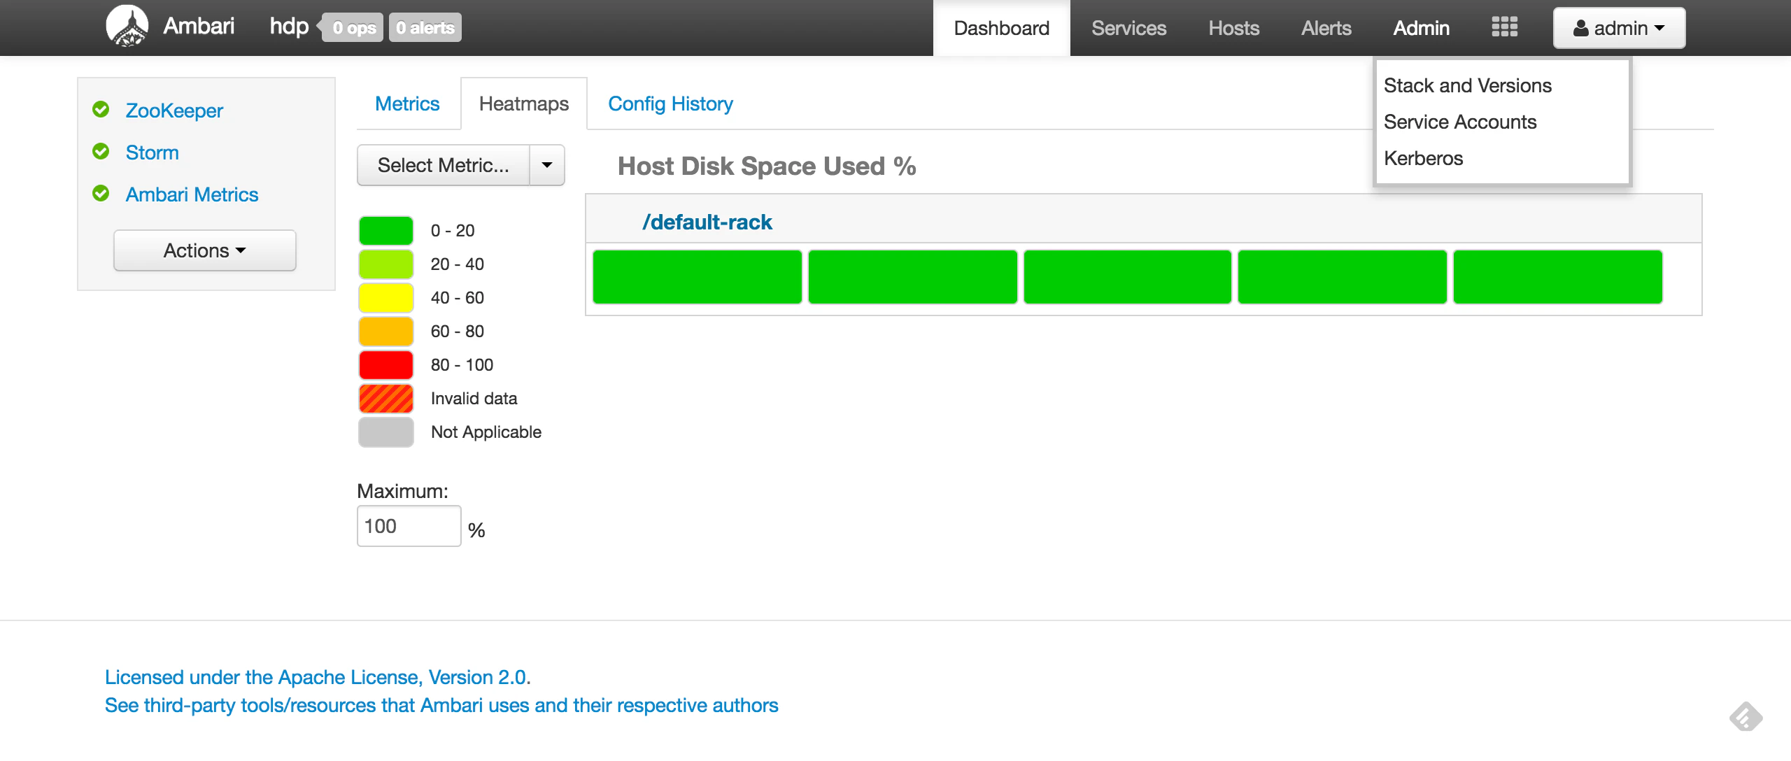Select the Heatmaps tab
Image resolution: width=1791 pixels, height=761 pixels.
[x=524, y=104]
